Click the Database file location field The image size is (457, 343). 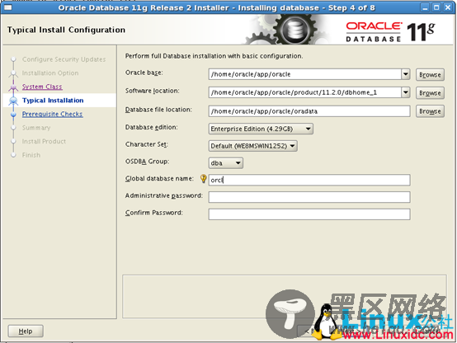(309, 111)
